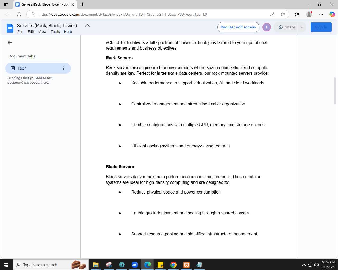Viewport: 338px width, 270px height.
Task: Open the Help menu
Action: pos(68,32)
